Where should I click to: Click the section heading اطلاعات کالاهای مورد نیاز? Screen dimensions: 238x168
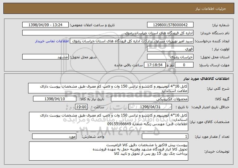tap(206, 79)
